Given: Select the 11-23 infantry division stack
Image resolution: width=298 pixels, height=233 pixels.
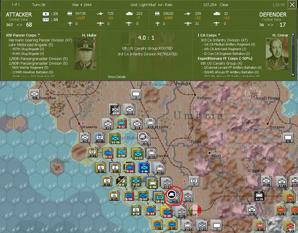Looking at the screenshot, I should [x=138, y=154].
